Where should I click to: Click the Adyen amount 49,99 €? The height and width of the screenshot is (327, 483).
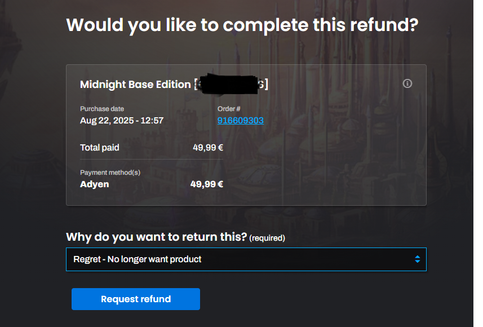(x=207, y=184)
